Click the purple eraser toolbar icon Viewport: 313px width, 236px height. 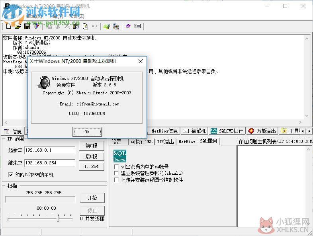(128, 26)
